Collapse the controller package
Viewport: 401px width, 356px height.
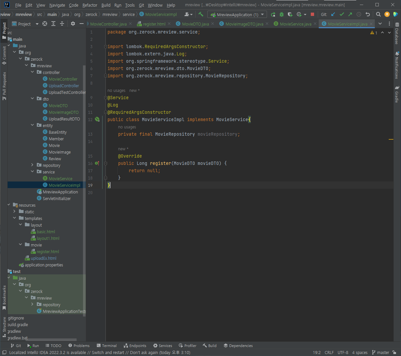33,72
